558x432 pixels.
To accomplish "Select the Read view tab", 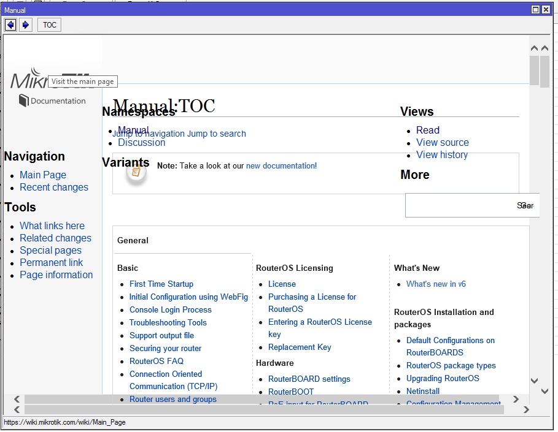I will tap(428, 130).
